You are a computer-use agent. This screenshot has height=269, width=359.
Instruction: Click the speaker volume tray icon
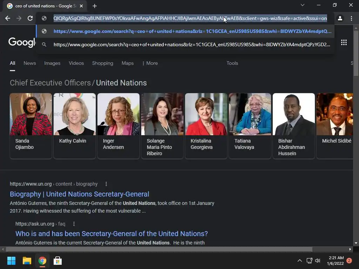tap(318, 261)
